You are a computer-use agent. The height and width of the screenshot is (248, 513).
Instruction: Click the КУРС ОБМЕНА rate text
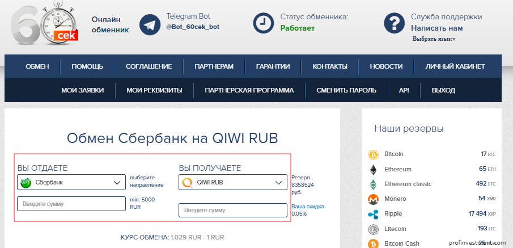(x=172, y=237)
